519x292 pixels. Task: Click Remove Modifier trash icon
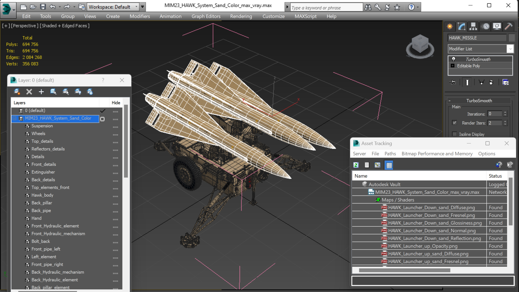(x=491, y=82)
